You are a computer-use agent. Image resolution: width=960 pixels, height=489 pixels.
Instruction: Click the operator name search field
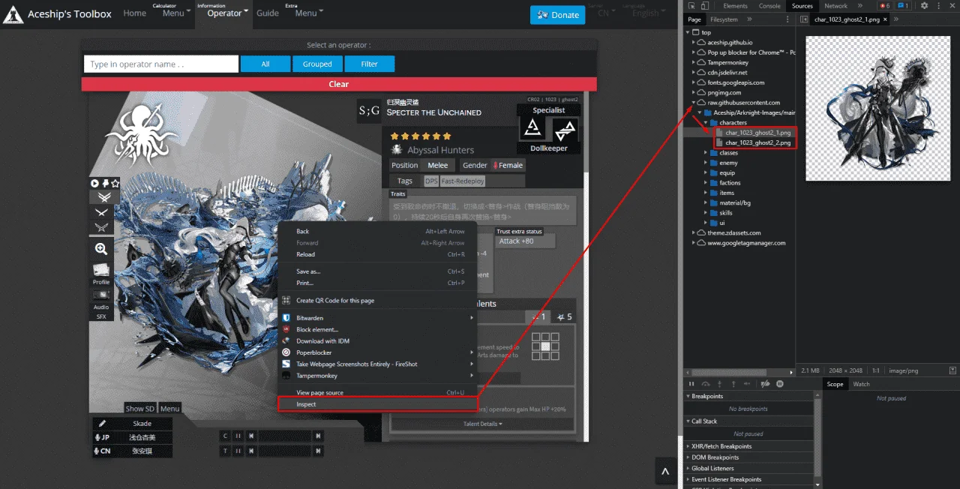[161, 64]
